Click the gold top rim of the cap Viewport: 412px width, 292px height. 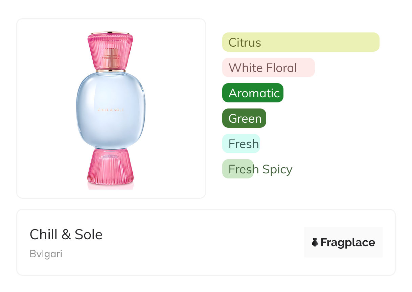click(x=110, y=33)
